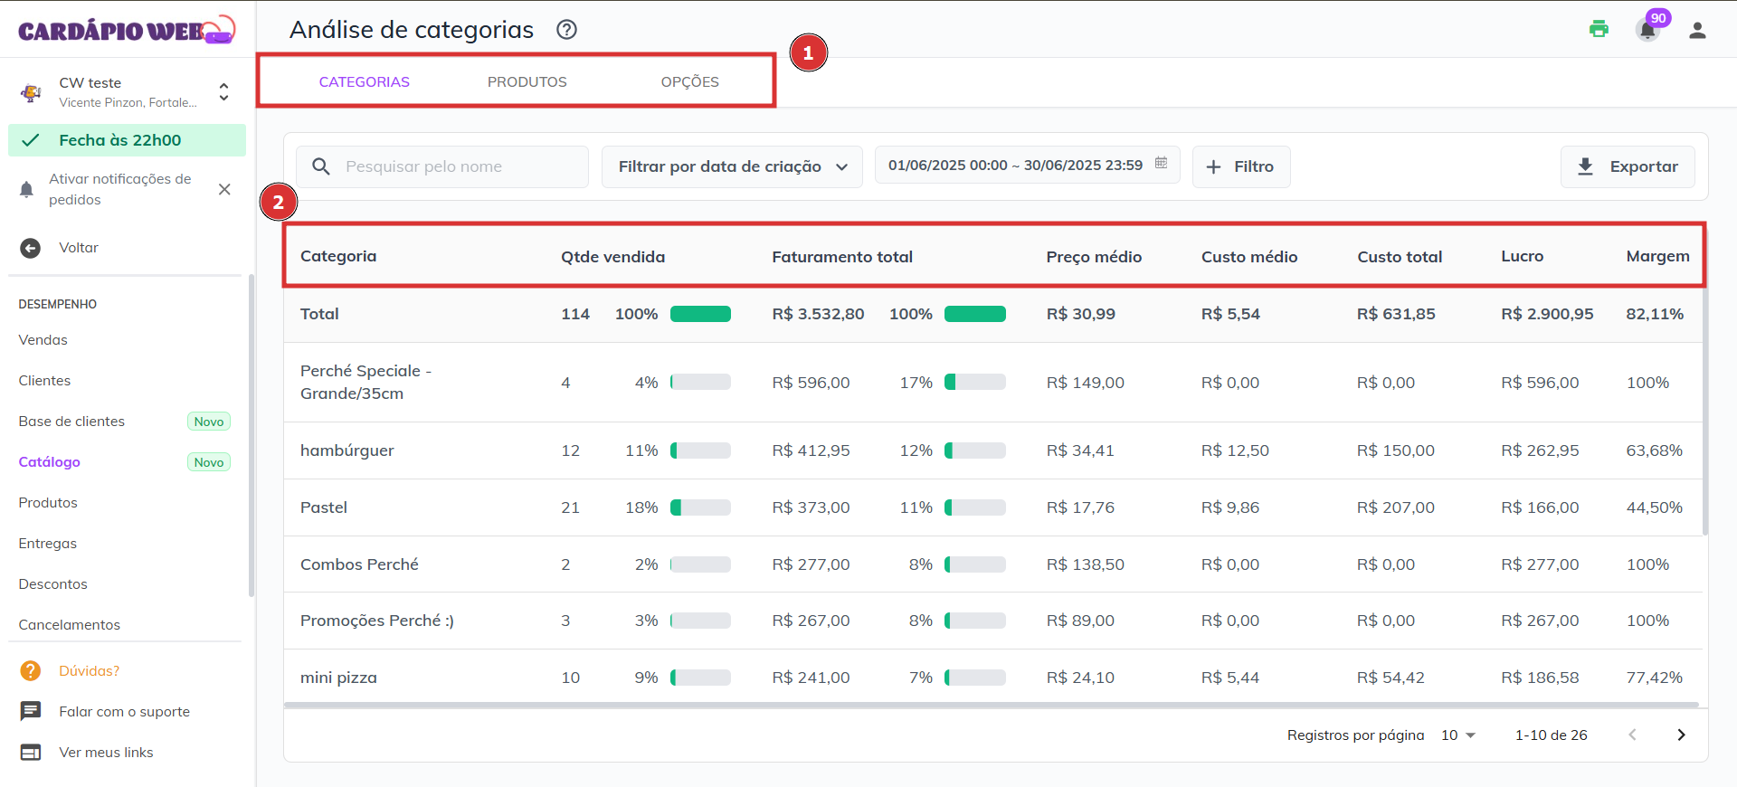Click the Cardápio Web logo
The width and height of the screenshot is (1737, 787).
pyautogui.click(x=127, y=30)
